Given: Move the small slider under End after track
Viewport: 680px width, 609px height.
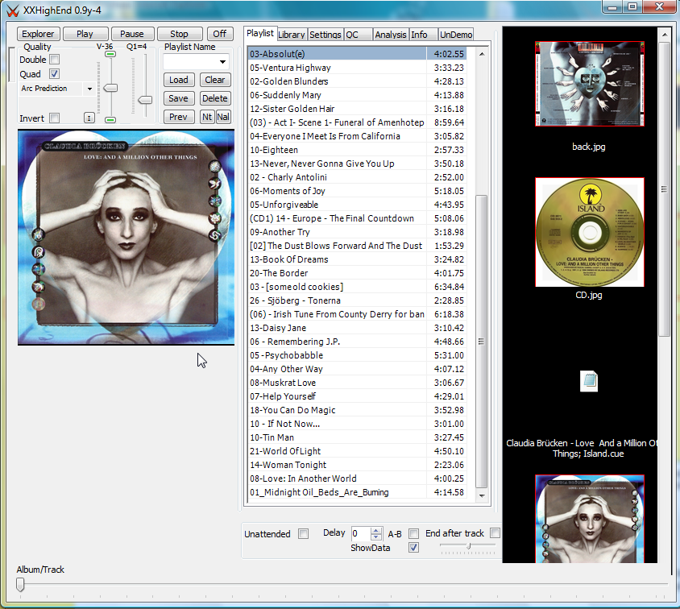Looking at the screenshot, I should [468, 547].
